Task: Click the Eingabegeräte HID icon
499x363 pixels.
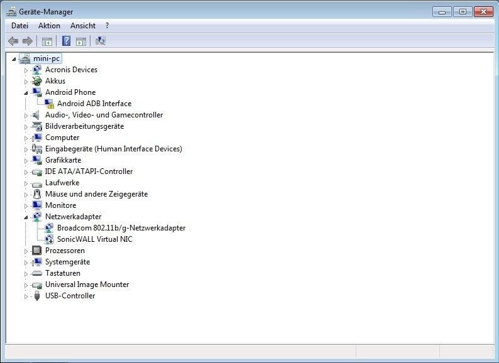Action: 37,149
